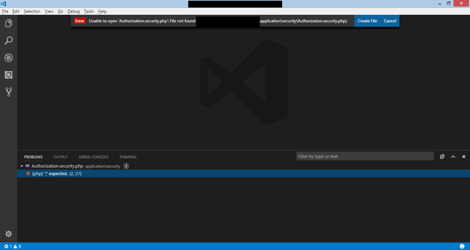
Task: Click the red error icon on problem row
Action: coord(28,174)
